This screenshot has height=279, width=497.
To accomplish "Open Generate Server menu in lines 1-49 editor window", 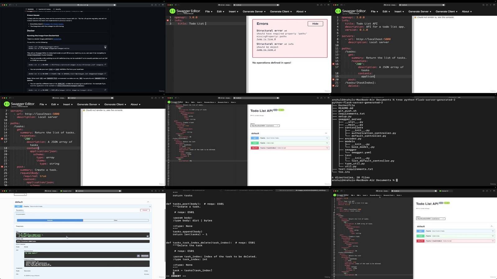I will pyautogui.click(x=375, y=196).
